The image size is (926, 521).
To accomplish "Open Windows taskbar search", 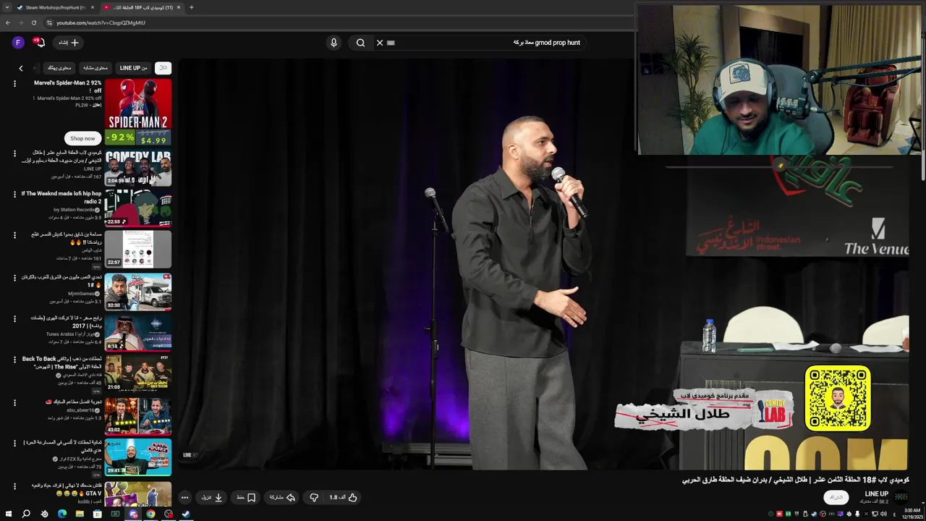I will [x=26, y=514].
